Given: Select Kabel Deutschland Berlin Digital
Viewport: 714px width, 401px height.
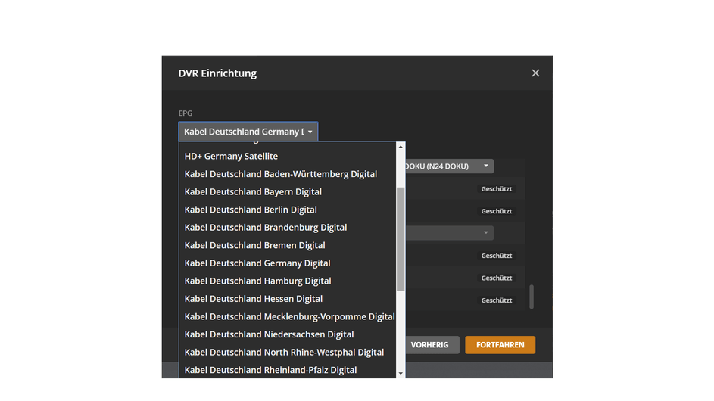Looking at the screenshot, I should 287,210.
